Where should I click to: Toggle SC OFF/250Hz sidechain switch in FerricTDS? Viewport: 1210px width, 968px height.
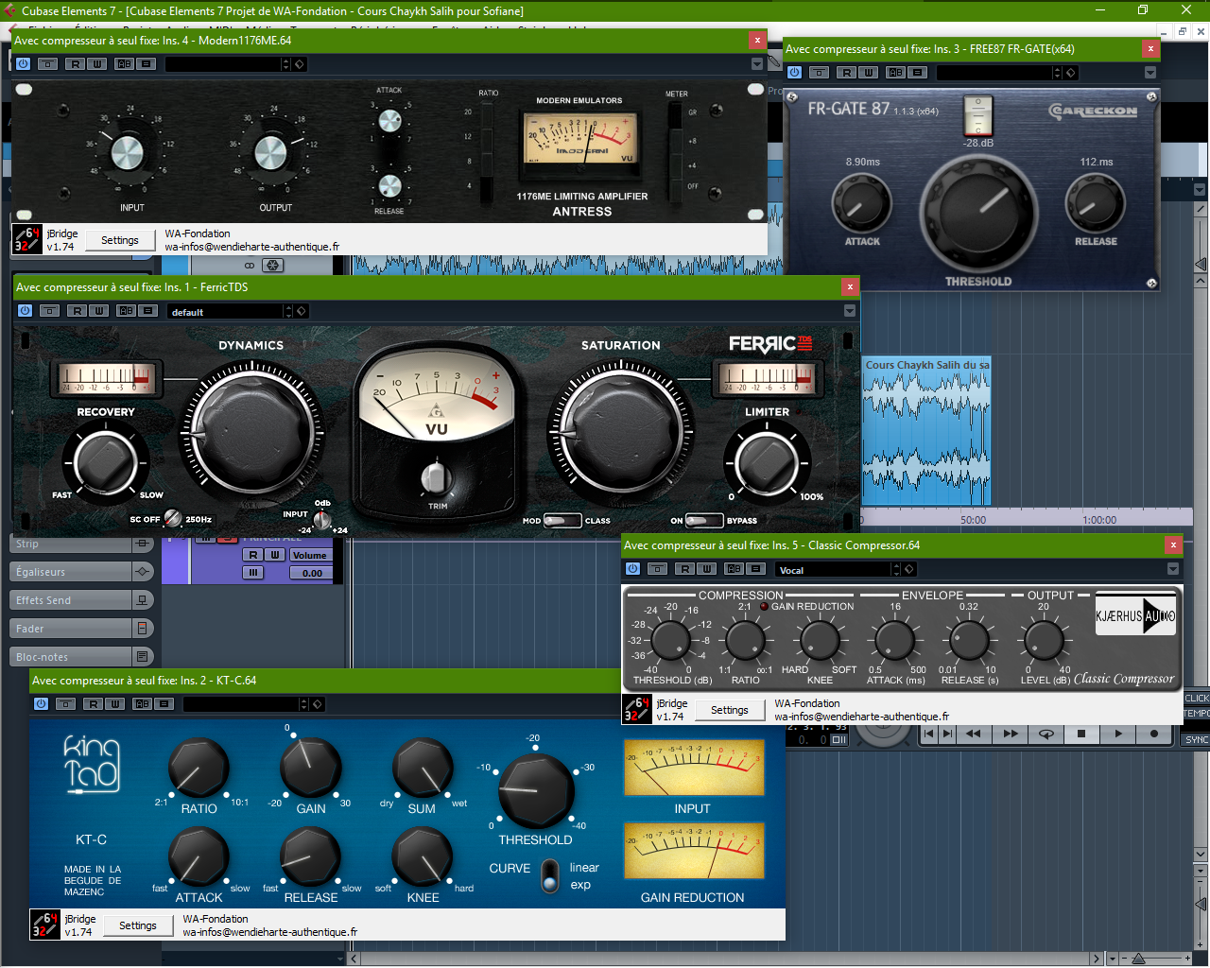coord(173,518)
